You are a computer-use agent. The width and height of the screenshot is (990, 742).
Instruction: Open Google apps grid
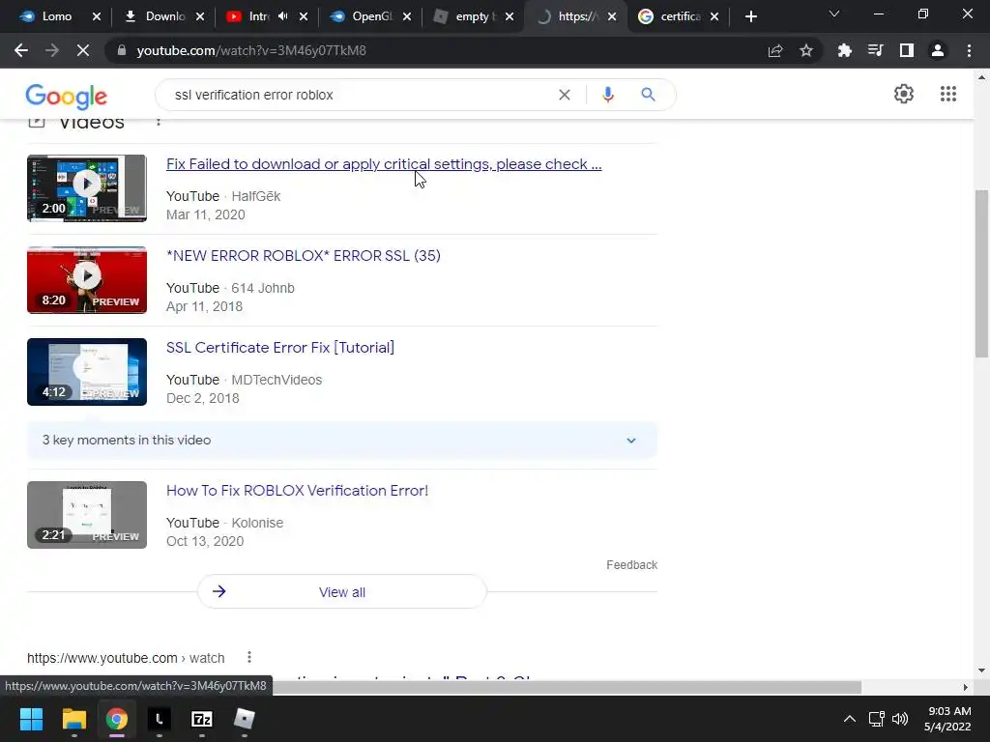948,94
